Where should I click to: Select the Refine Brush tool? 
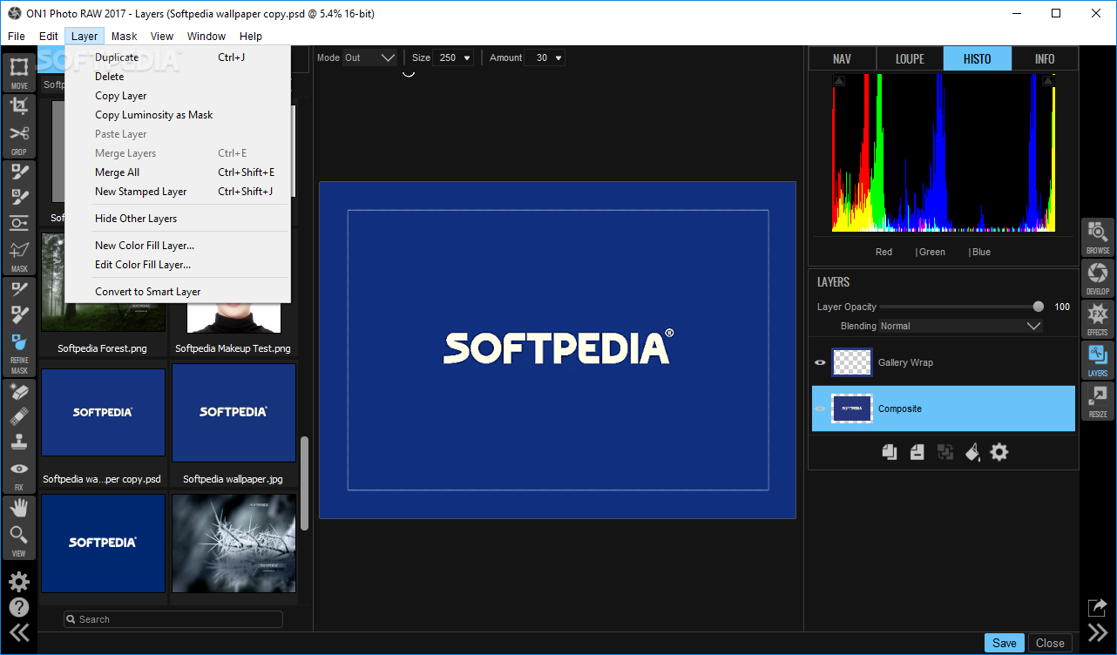19,288
